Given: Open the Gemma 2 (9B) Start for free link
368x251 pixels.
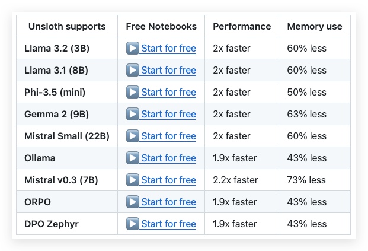Looking at the screenshot, I should pyautogui.click(x=168, y=114).
